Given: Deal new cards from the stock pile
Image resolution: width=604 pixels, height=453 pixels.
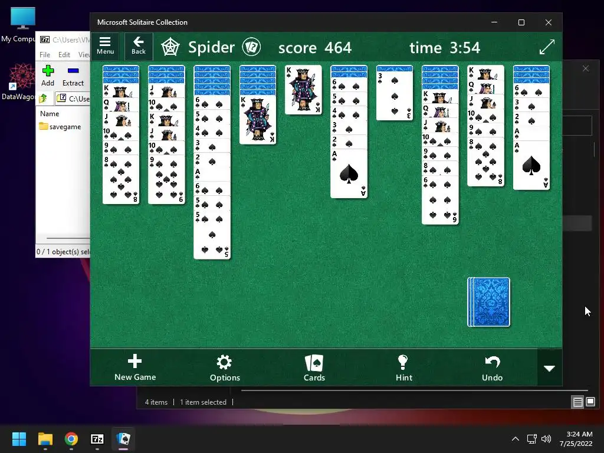Looking at the screenshot, I should point(489,302).
